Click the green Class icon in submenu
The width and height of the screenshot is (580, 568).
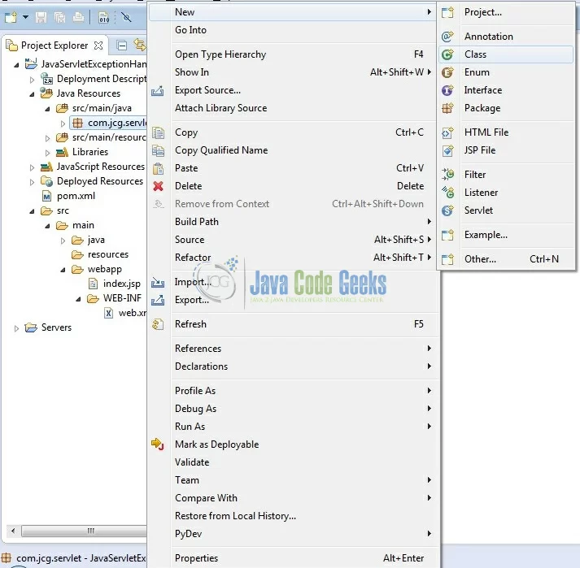(447, 54)
